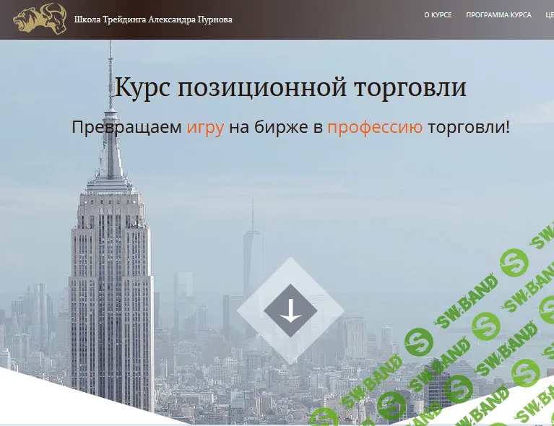This screenshot has height=426, width=554.
Task: Click the «Курс позиционной торговли» heading
Action: 290,87
